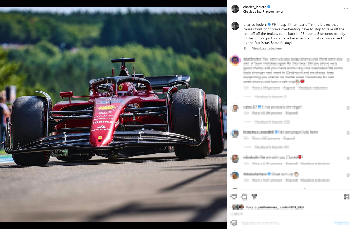The image size is (353, 229).
Task: Open the likes list avatars below icons
Action: point(238,207)
